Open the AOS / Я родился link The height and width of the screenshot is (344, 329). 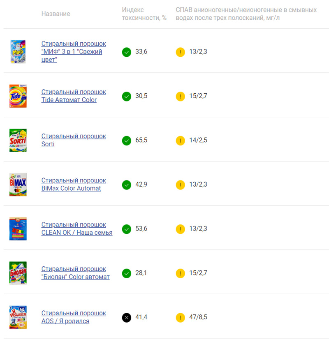pyautogui.click(x=74, y=317)
